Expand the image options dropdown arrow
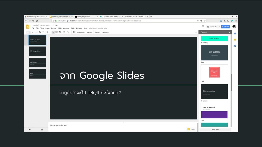 tap(61, 32)
